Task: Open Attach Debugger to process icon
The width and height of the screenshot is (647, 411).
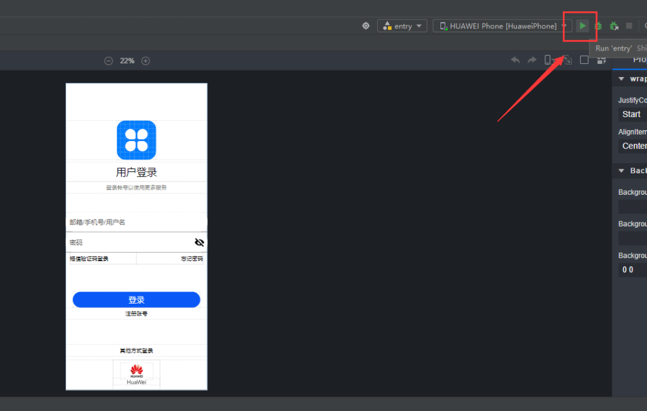Action: [x=614, y=26]
